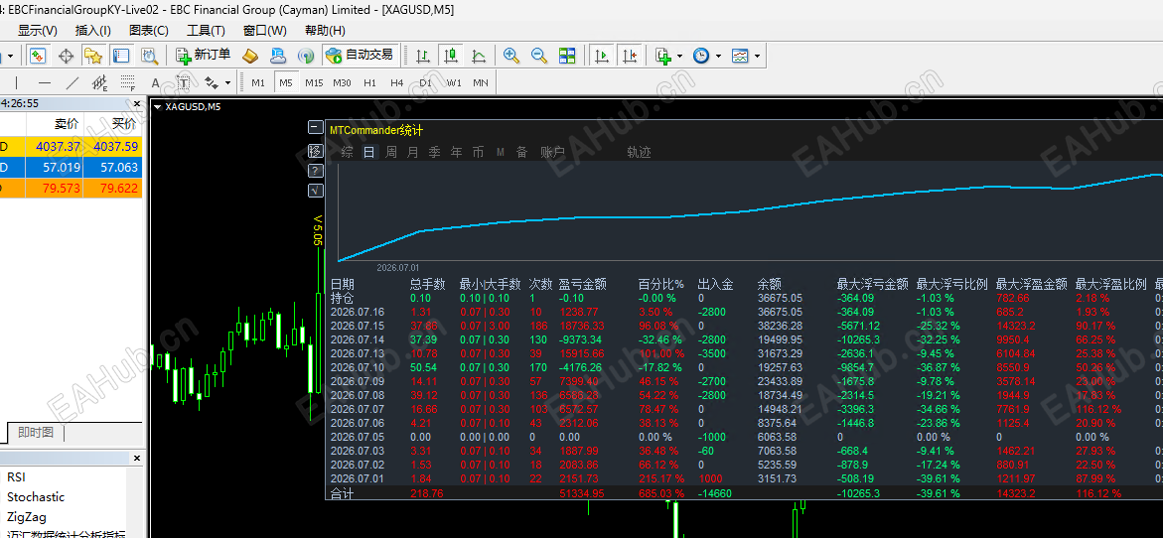
Task: Select the 轨迹 track tab
Action: [639, 152]
